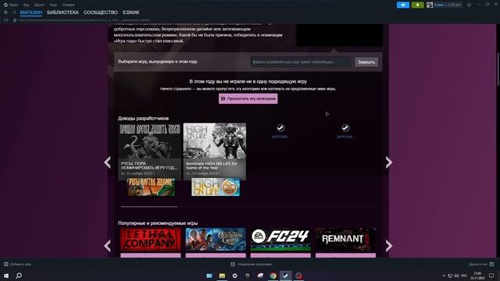
Task: Show next developer arguments with right arrow
Action: pyautogui.click(x=389, y=162)
